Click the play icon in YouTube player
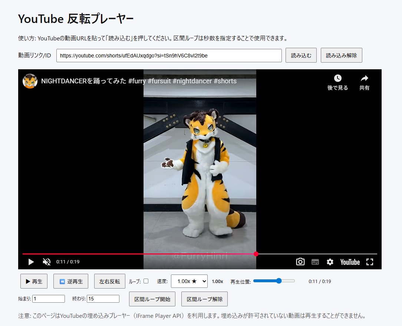Screen dimensions: 402x326 click(31, 262)
